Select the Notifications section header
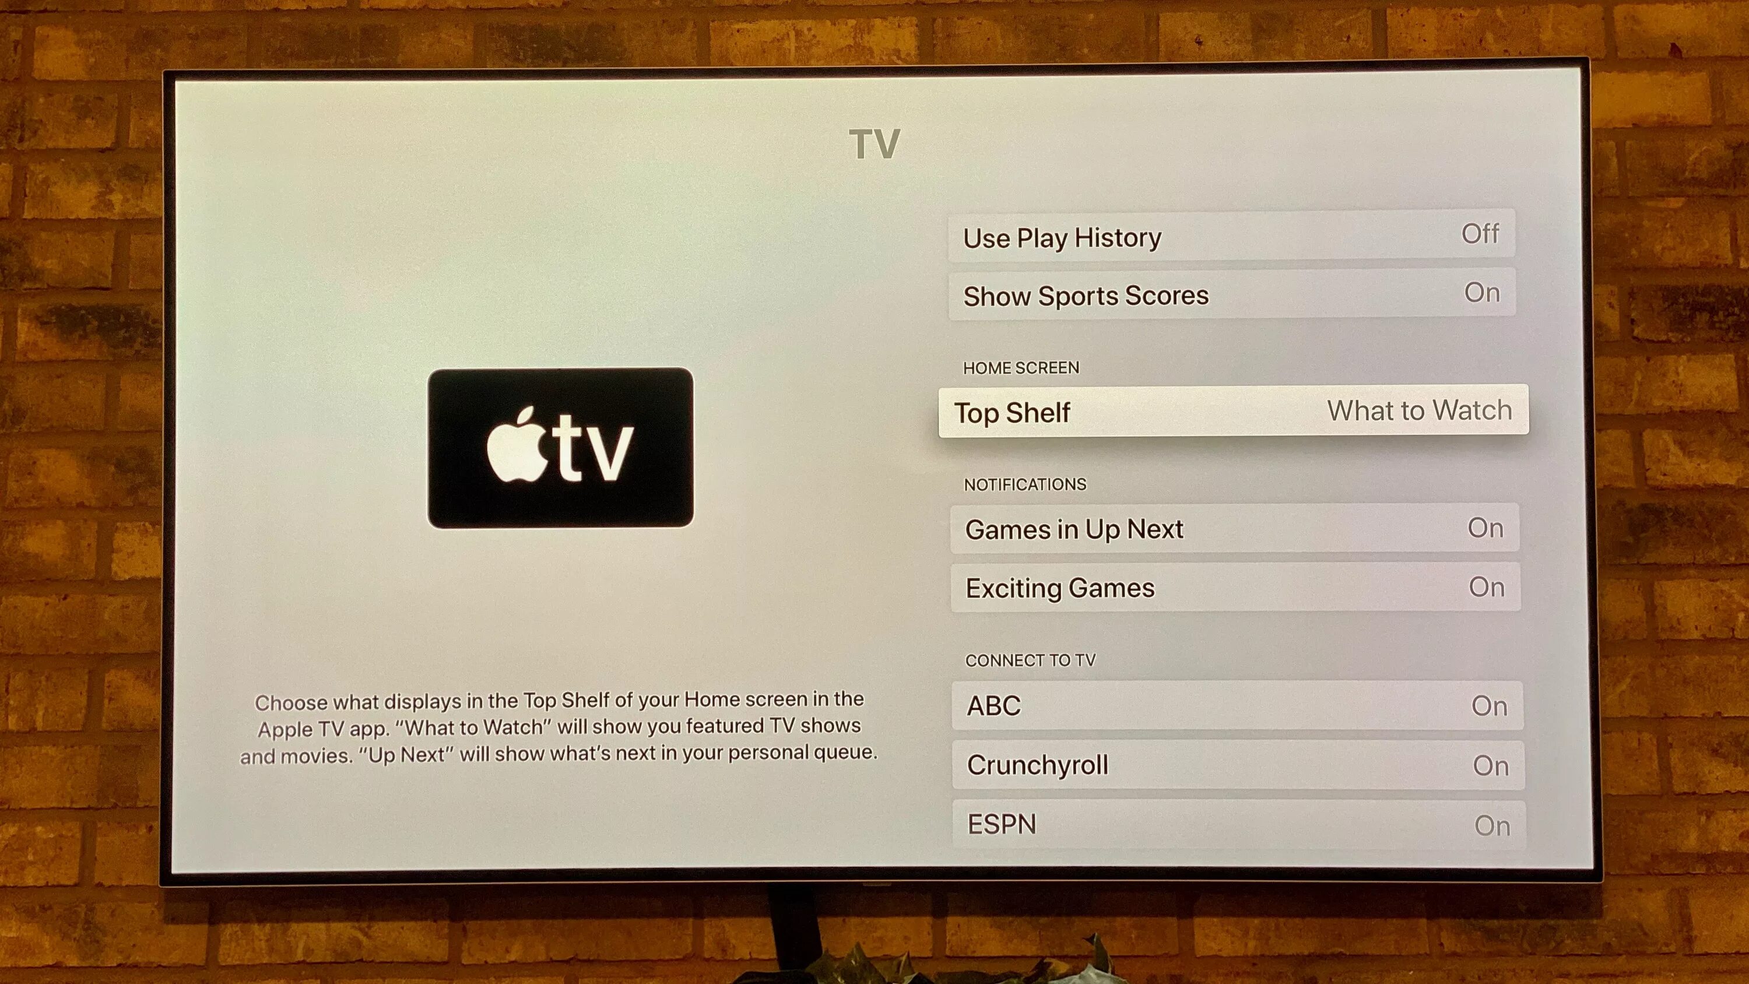Image resolution: width=1749 pixels, height=984 pixels. pos(1023,484)
